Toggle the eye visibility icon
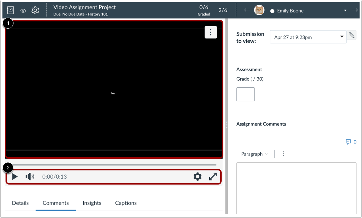The width and height of the screenshot is (362, 218). pyautogui.click(x=23, y=11)
